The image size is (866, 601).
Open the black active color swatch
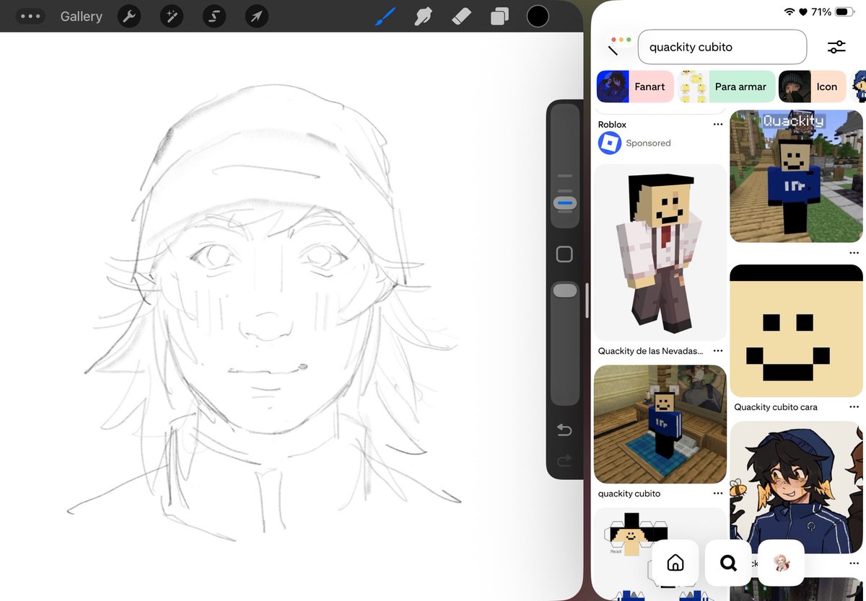538,16
